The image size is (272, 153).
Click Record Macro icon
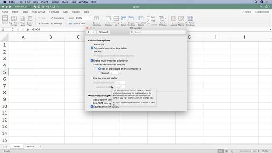[x=181, y=19]
